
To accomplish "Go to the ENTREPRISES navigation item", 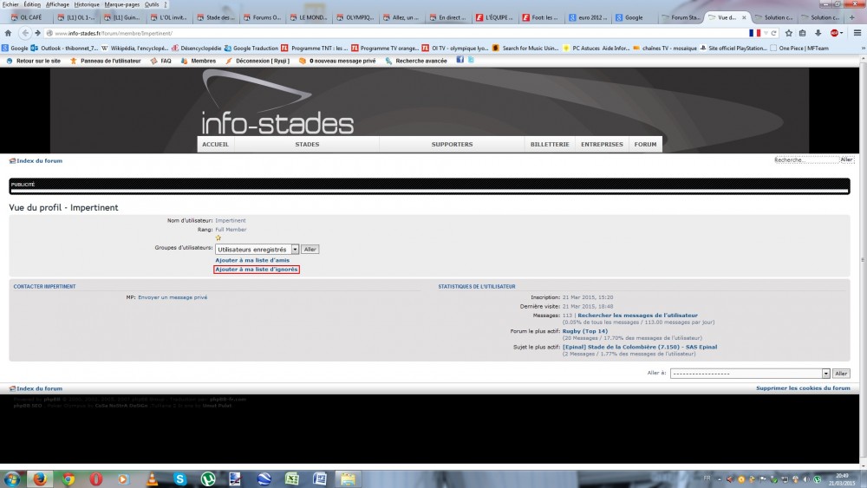I will tap(602, 144).
